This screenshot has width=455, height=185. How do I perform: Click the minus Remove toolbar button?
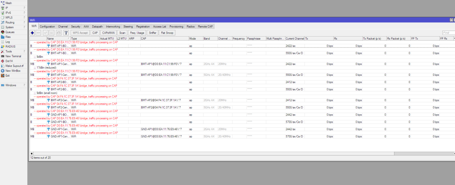pyautogui.click(x=38, y=33)
